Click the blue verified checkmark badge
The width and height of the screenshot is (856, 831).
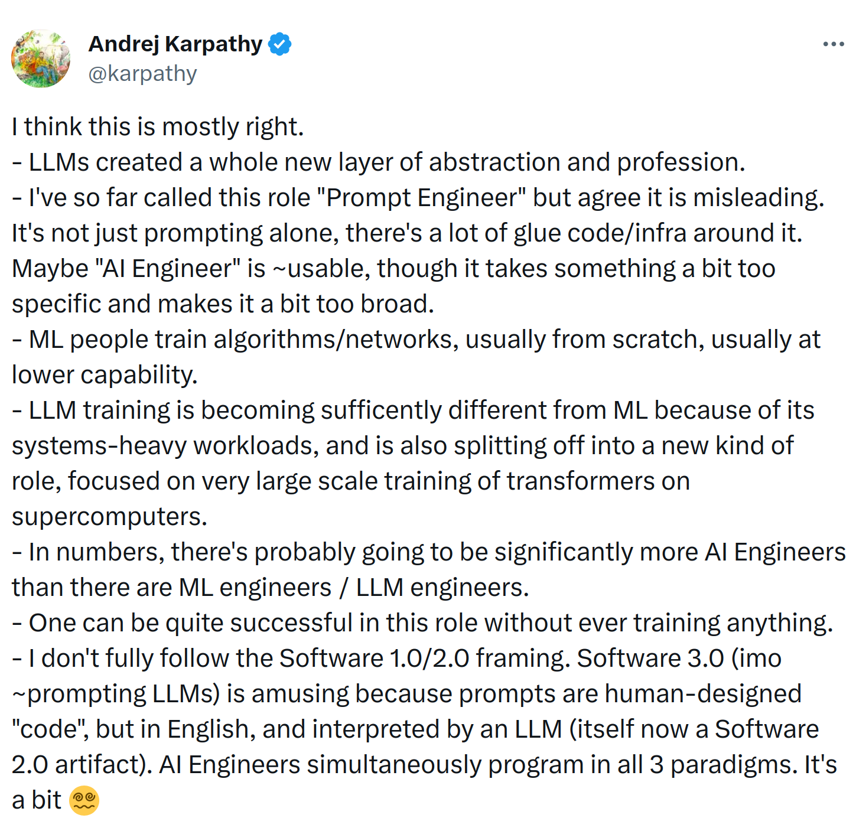(x=279, y=44)
